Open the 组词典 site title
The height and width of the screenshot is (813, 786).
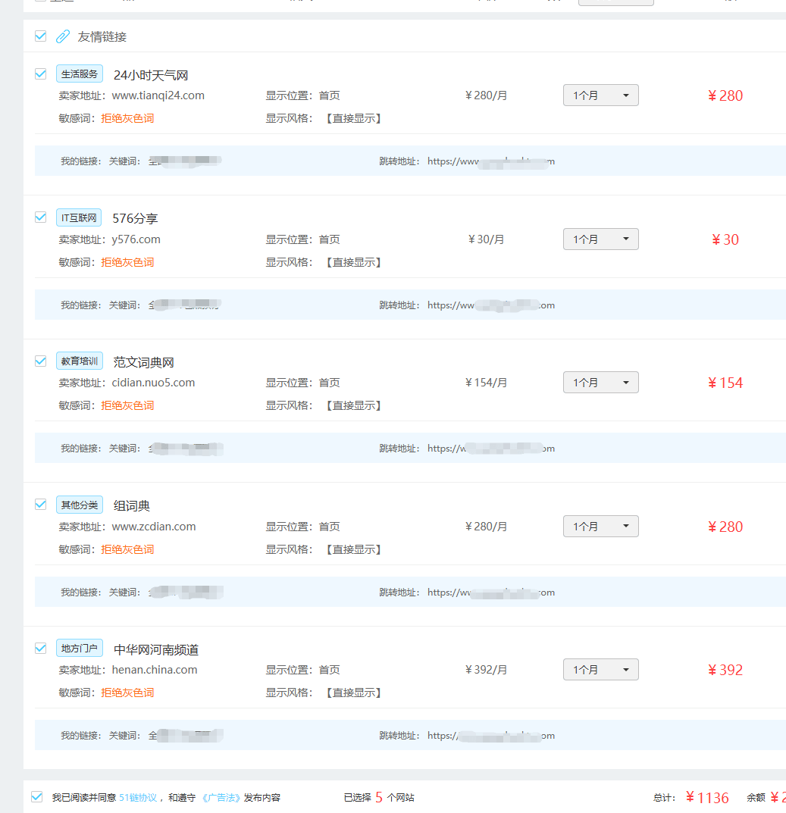pyautogui.click(x=132, y=505)
